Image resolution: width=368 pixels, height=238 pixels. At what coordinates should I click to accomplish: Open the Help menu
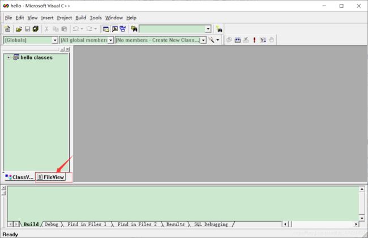pyautogui.click(x=131, y=18)
